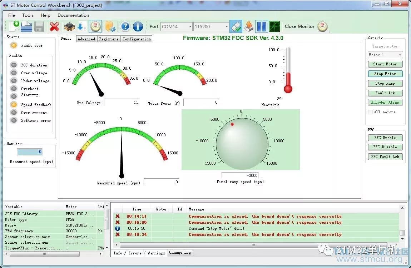The height and width of the screenshot is (268, 411).
Task: Save the project using the floppy disk icon
Action: 39,26
